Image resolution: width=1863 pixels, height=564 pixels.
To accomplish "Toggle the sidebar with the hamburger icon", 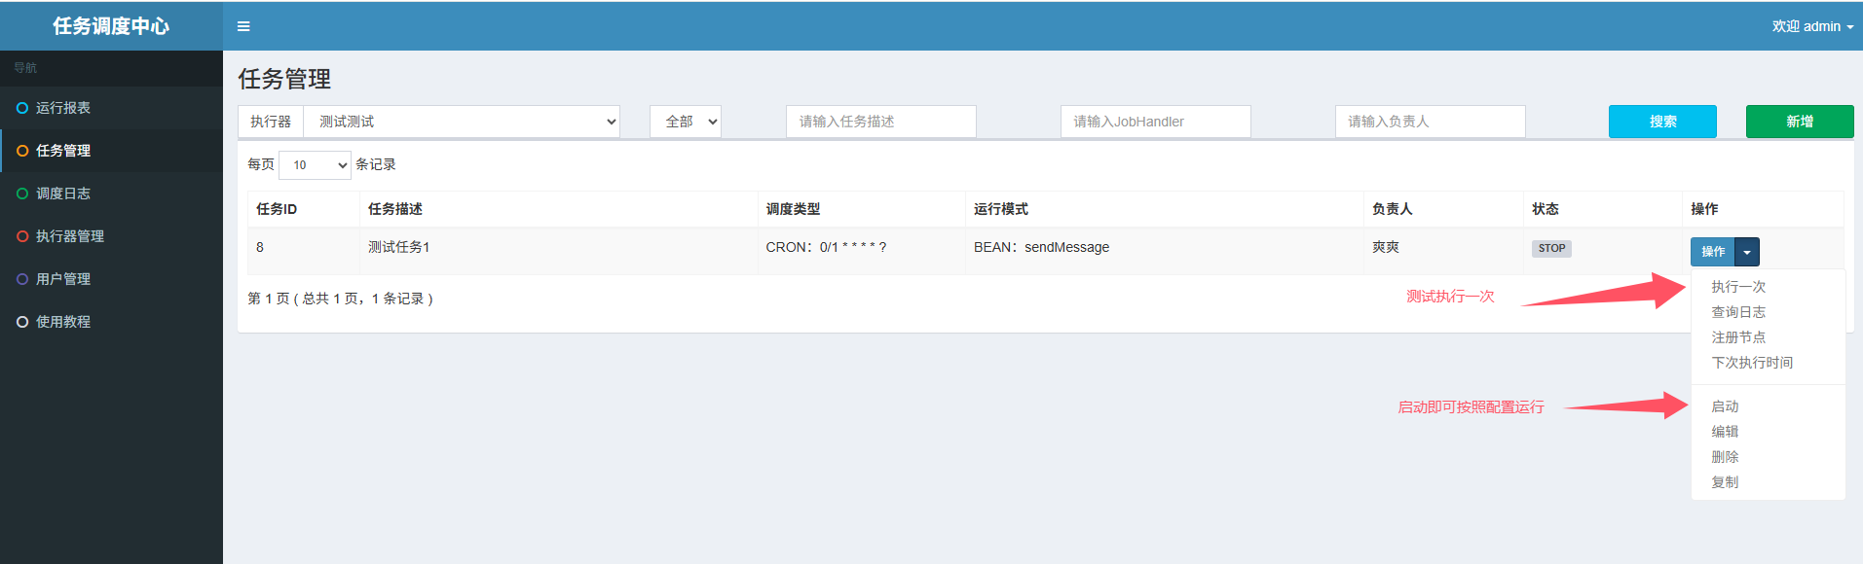I will (243, 26).
